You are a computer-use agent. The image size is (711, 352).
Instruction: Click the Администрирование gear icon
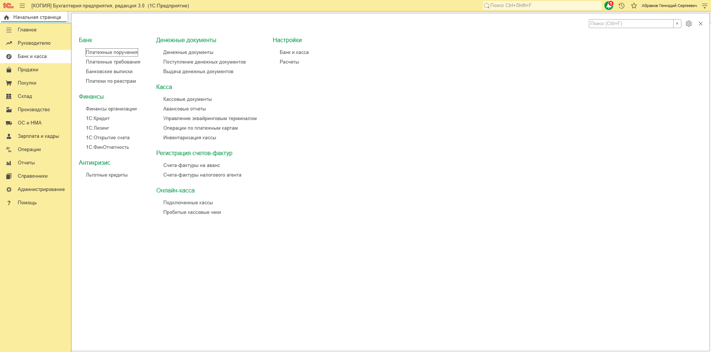click(9, 189)
